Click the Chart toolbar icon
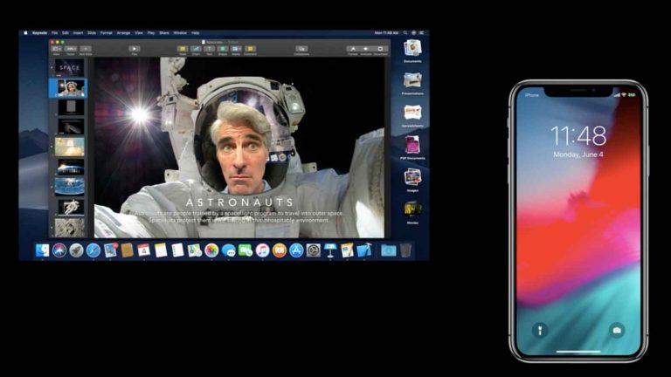This screenshot has height=377, width=671. point(197,49)
